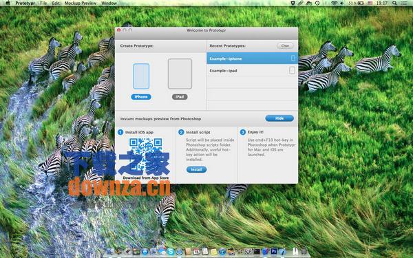Screen dimensions: 413x258
Task: Open the Terminal icon in dock
Action: click(257, 251)
